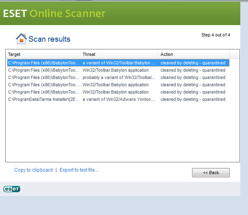Screen dimensions: 248x215
Task: Sort by the Action column header
Action: pos(193,54)
